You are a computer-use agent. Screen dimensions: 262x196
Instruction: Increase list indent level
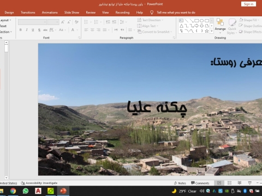click(x=114, y=22)
